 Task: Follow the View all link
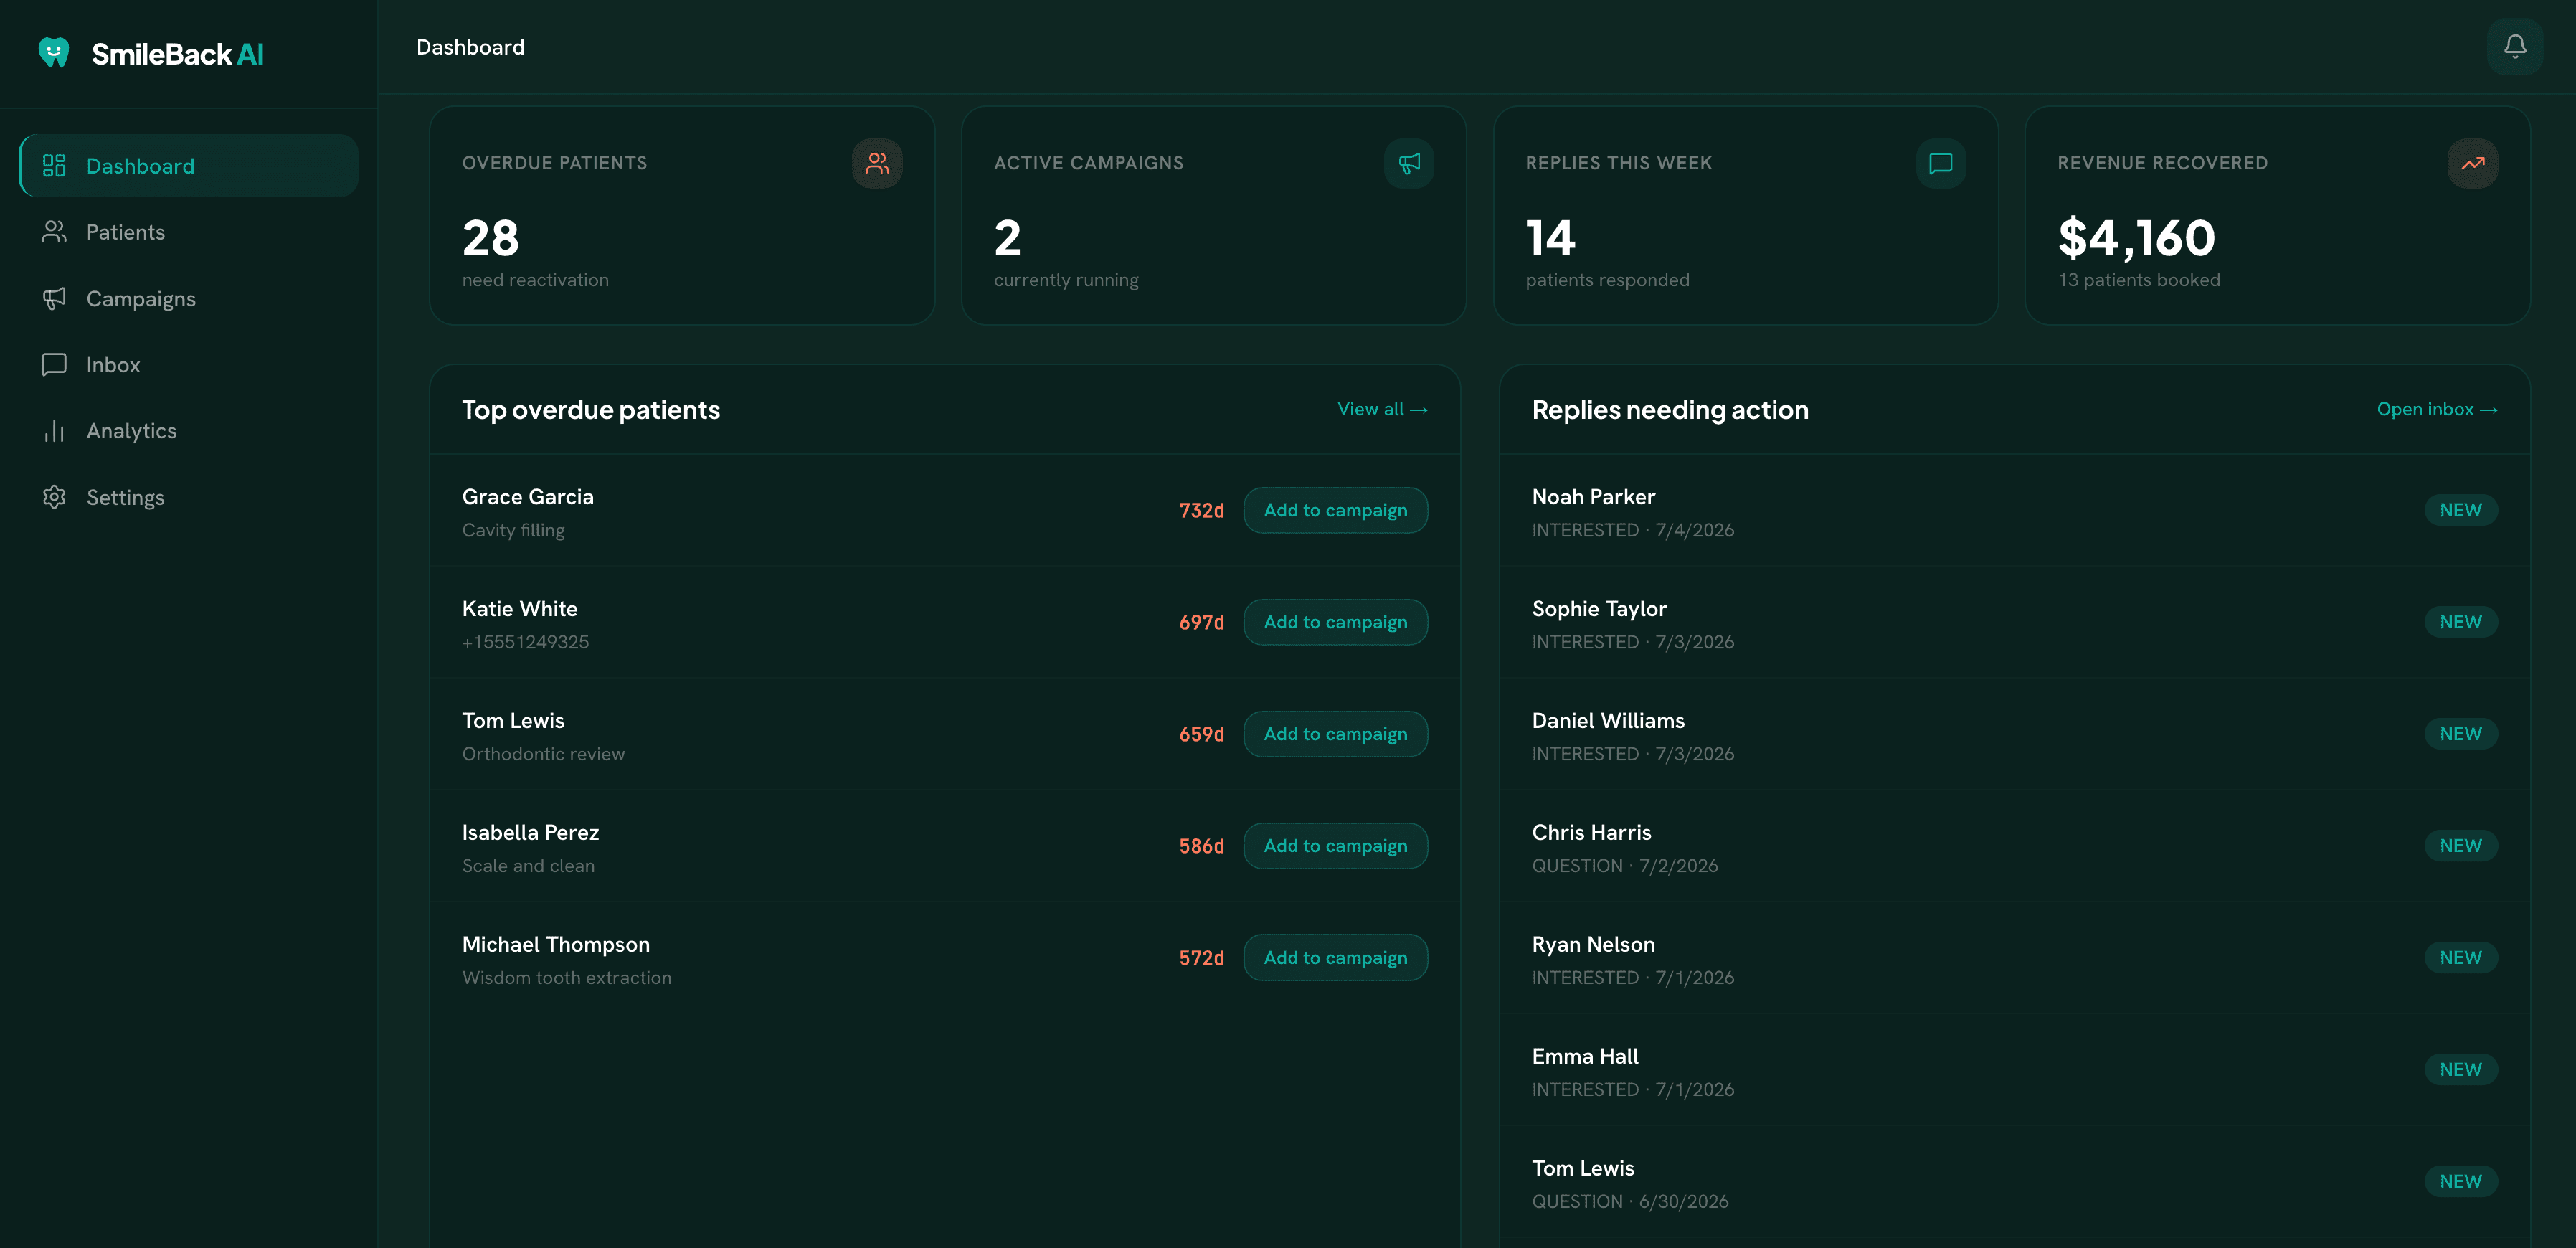coord(1382,409)
